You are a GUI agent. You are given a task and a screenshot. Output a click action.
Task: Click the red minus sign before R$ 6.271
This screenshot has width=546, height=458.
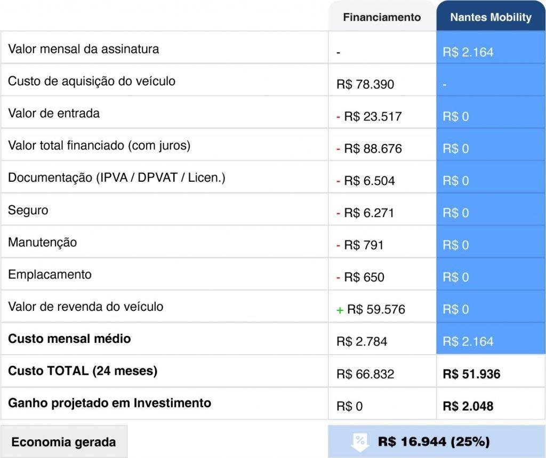[339, 213]
